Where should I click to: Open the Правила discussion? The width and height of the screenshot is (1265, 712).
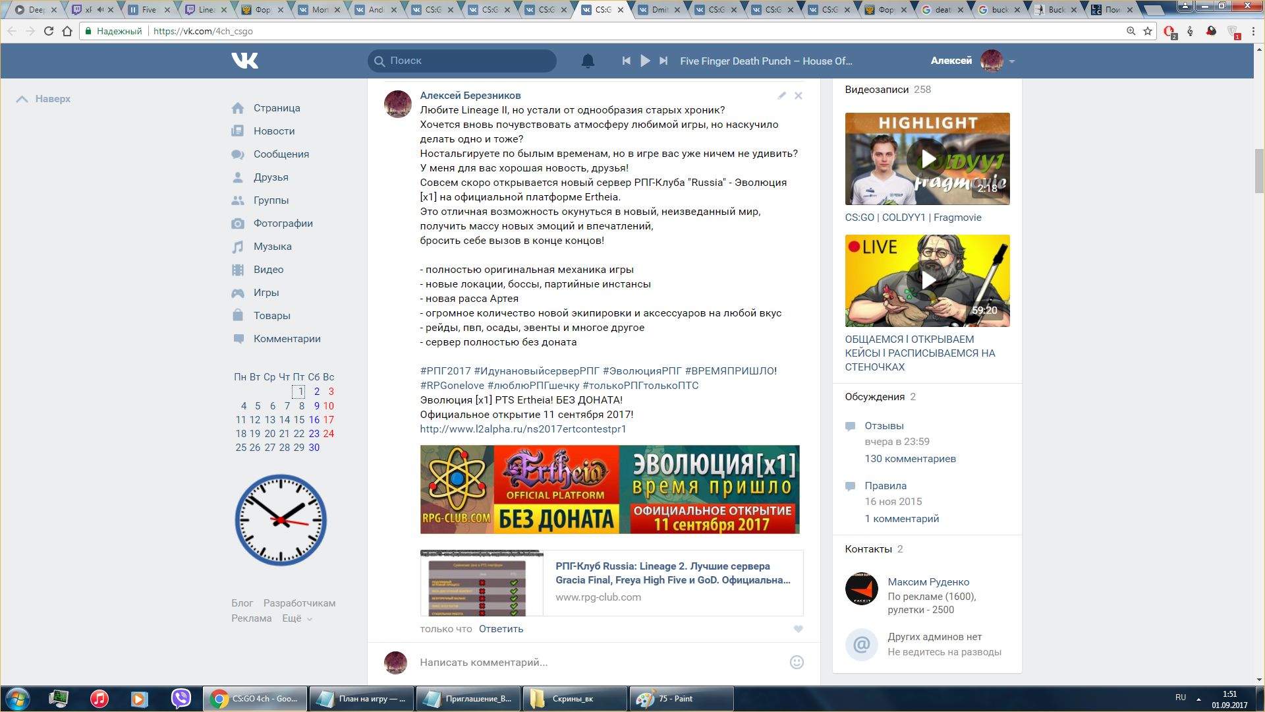pos(885,486)
